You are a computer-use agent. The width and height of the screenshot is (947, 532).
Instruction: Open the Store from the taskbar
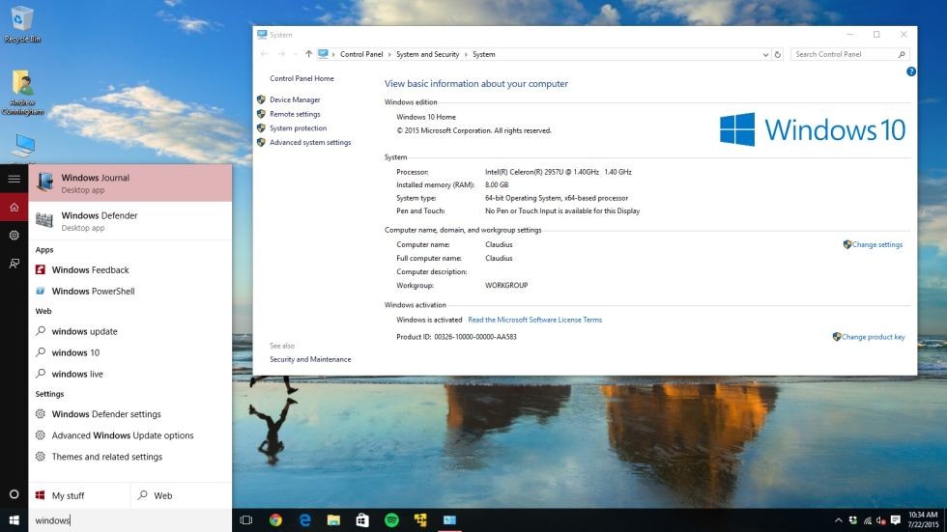(x=362, y=520)
